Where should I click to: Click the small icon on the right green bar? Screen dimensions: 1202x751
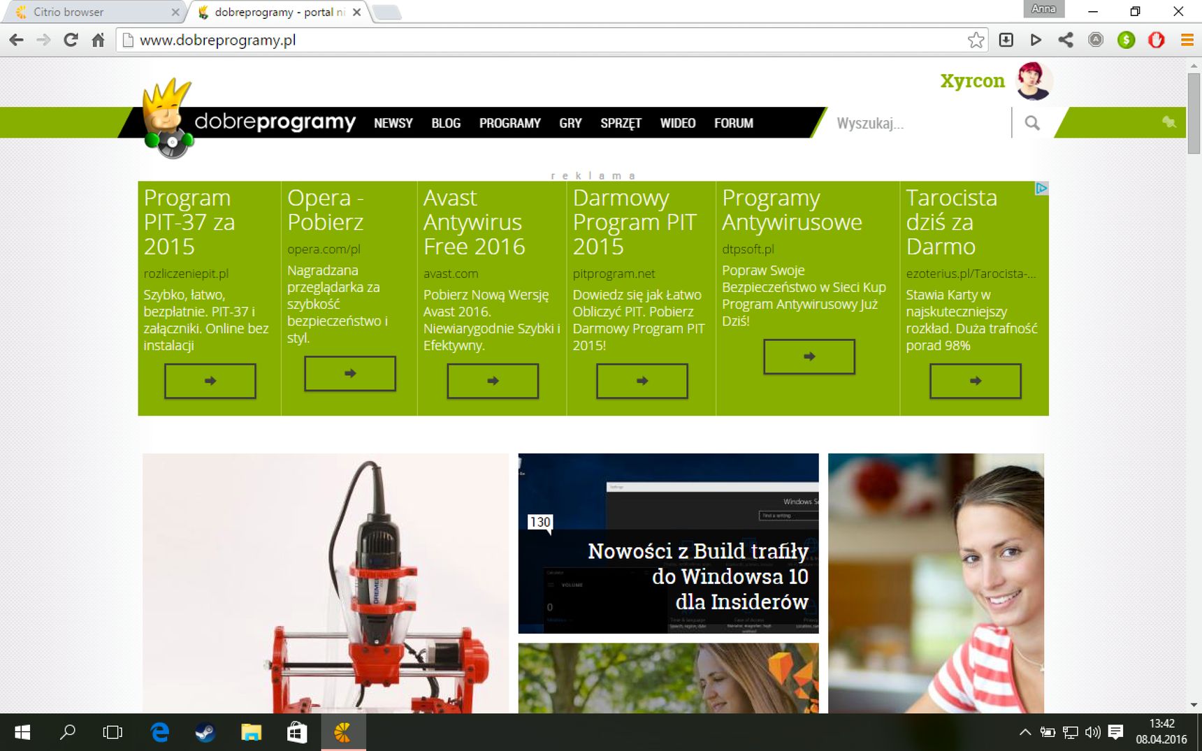(x=1168, y=122)
